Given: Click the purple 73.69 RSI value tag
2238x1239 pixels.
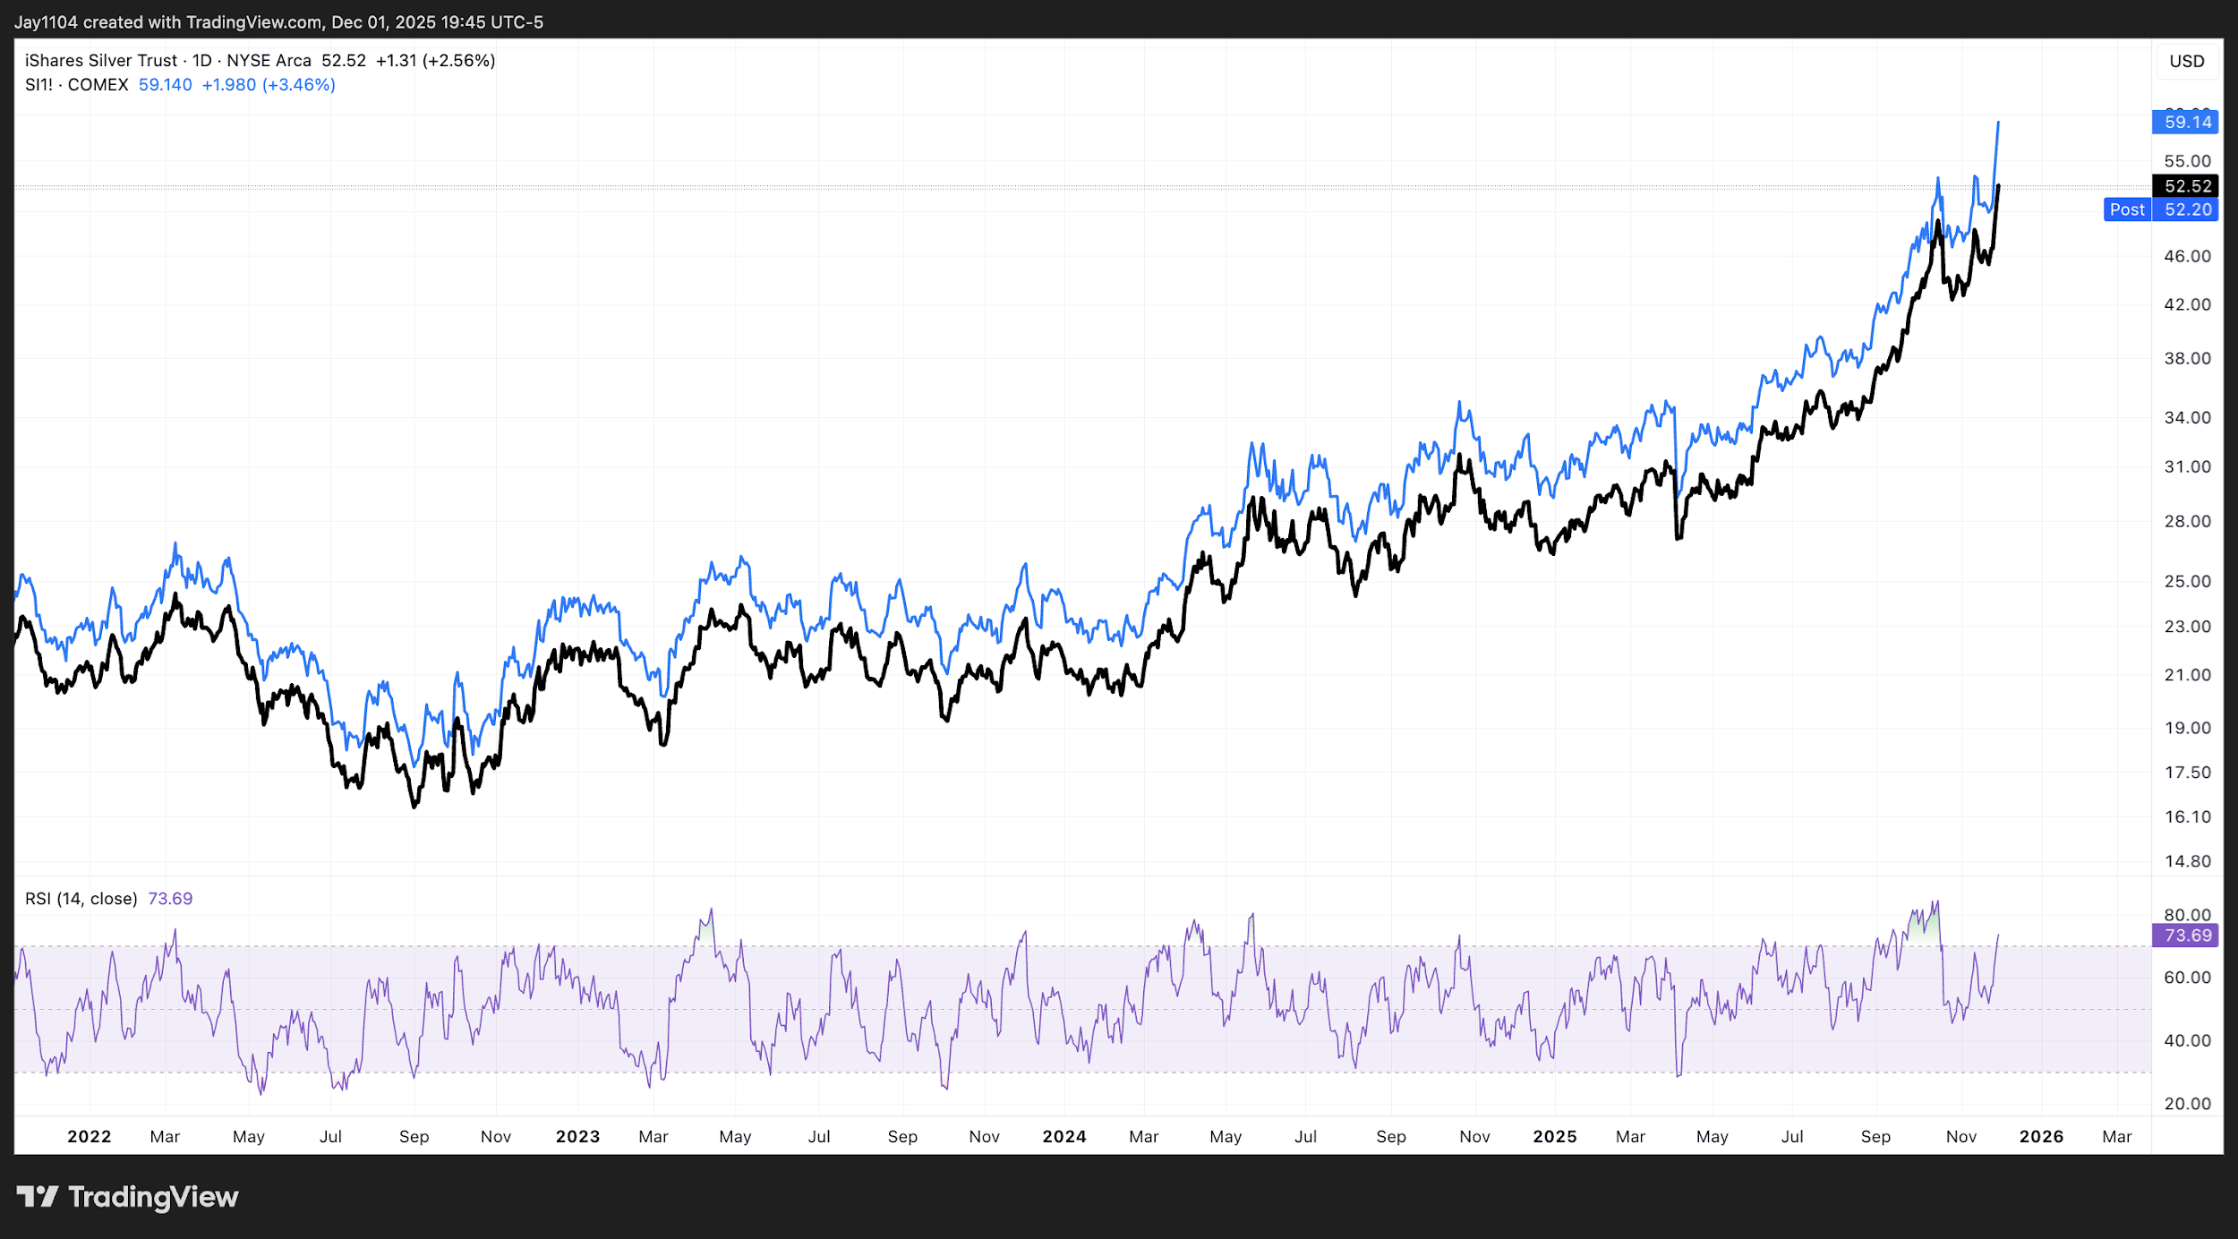Looking at the screenshot, I should coord(2185,936).
